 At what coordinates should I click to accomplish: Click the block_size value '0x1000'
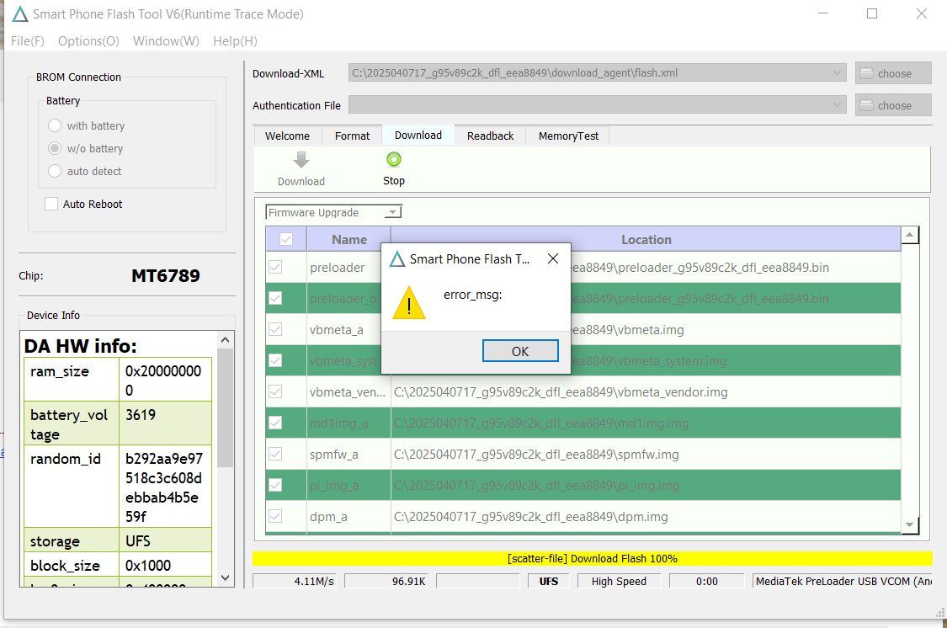point(148,566)
